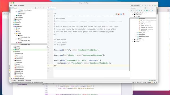Expand the collations node
This screenshot has height=95, width=170.
133,40
